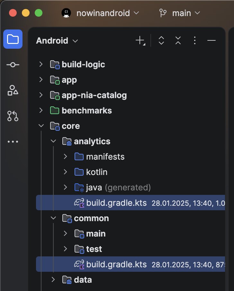Open the project panel options kebab menu
Viewport: 234px width, 291px height.
[195, 40]
